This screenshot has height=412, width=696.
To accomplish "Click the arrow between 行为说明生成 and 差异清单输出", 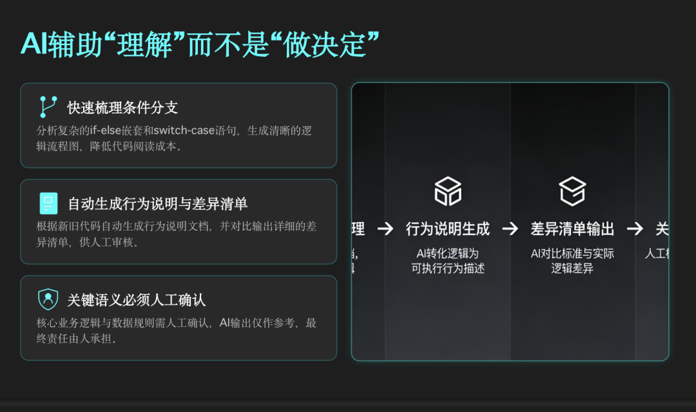I will [510, 229].
